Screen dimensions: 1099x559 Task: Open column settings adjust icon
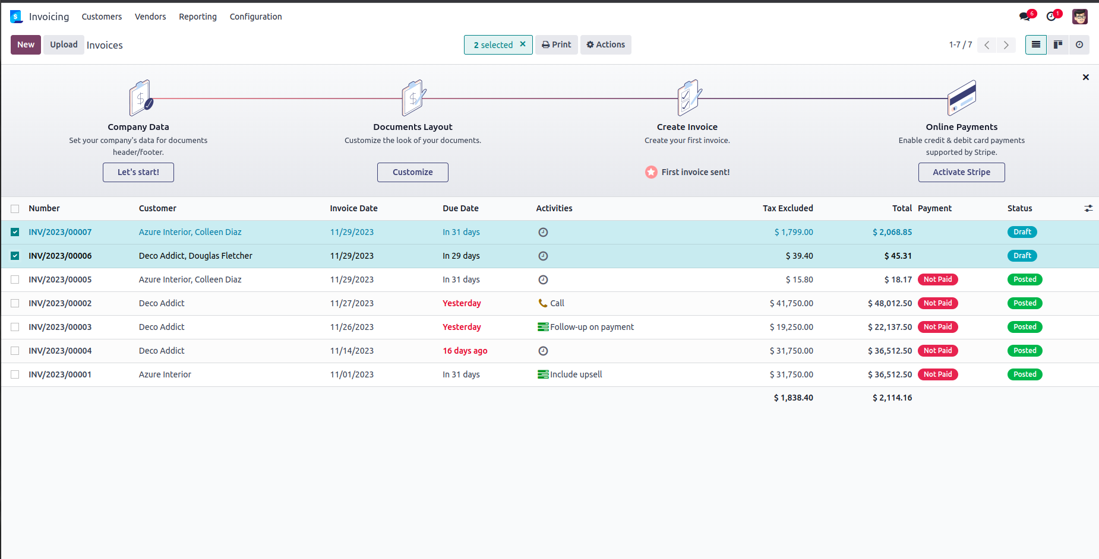point(1088,208)
